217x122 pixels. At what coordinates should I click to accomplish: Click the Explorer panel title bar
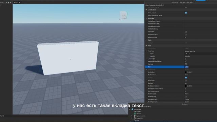click(x=173, y=104)
